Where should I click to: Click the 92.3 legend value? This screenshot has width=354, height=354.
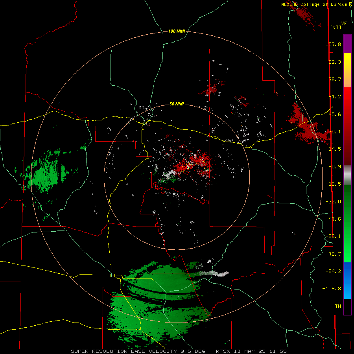(335, 62)
